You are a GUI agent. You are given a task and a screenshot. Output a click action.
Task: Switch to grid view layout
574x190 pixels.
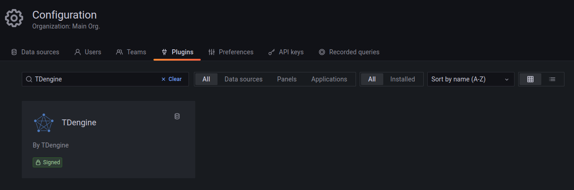530,79
